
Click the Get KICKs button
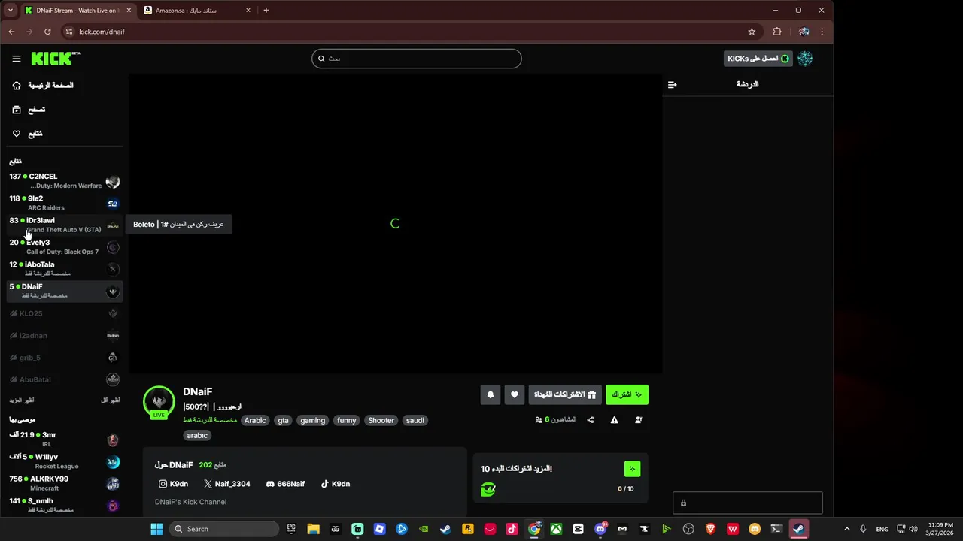tap(758, 59)
